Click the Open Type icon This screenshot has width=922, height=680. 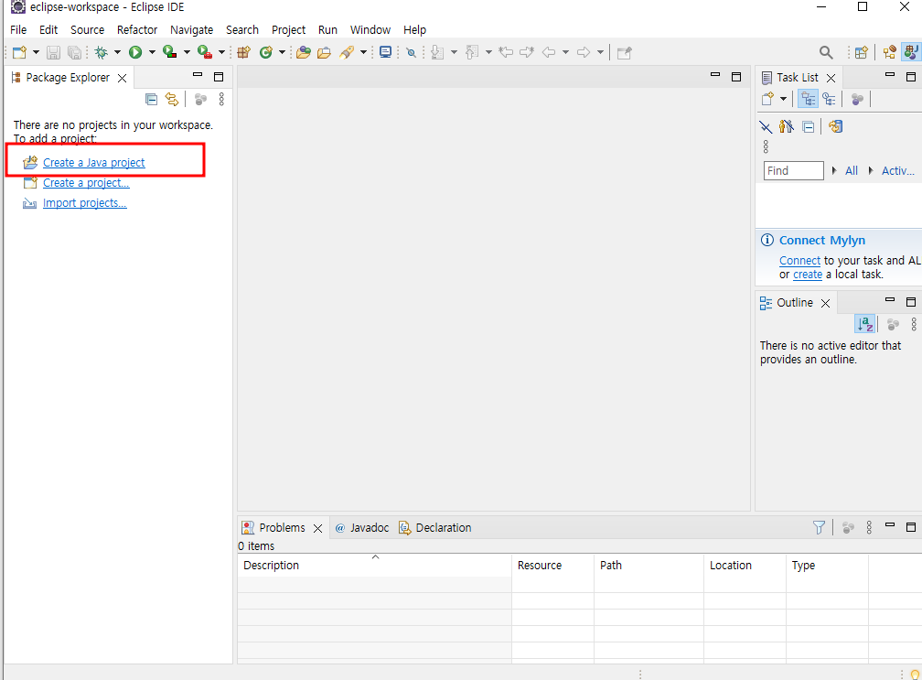point(304,52)
